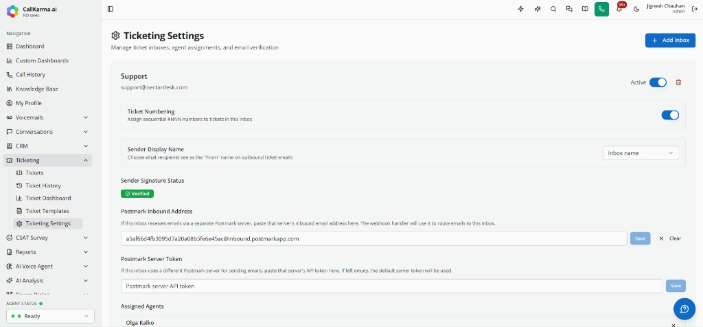Delete the Support inbox trash icon
Viewport: 703px width, 327px height.
coord(678,82)
